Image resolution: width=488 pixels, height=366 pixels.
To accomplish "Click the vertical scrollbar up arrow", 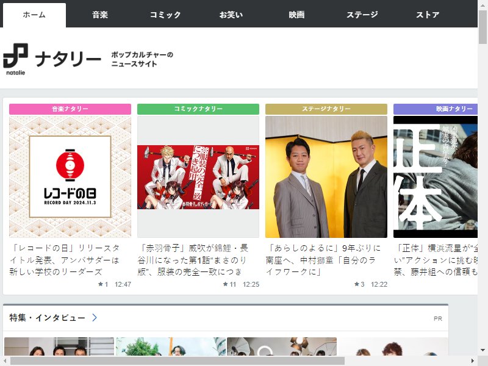I will [483, 5].
